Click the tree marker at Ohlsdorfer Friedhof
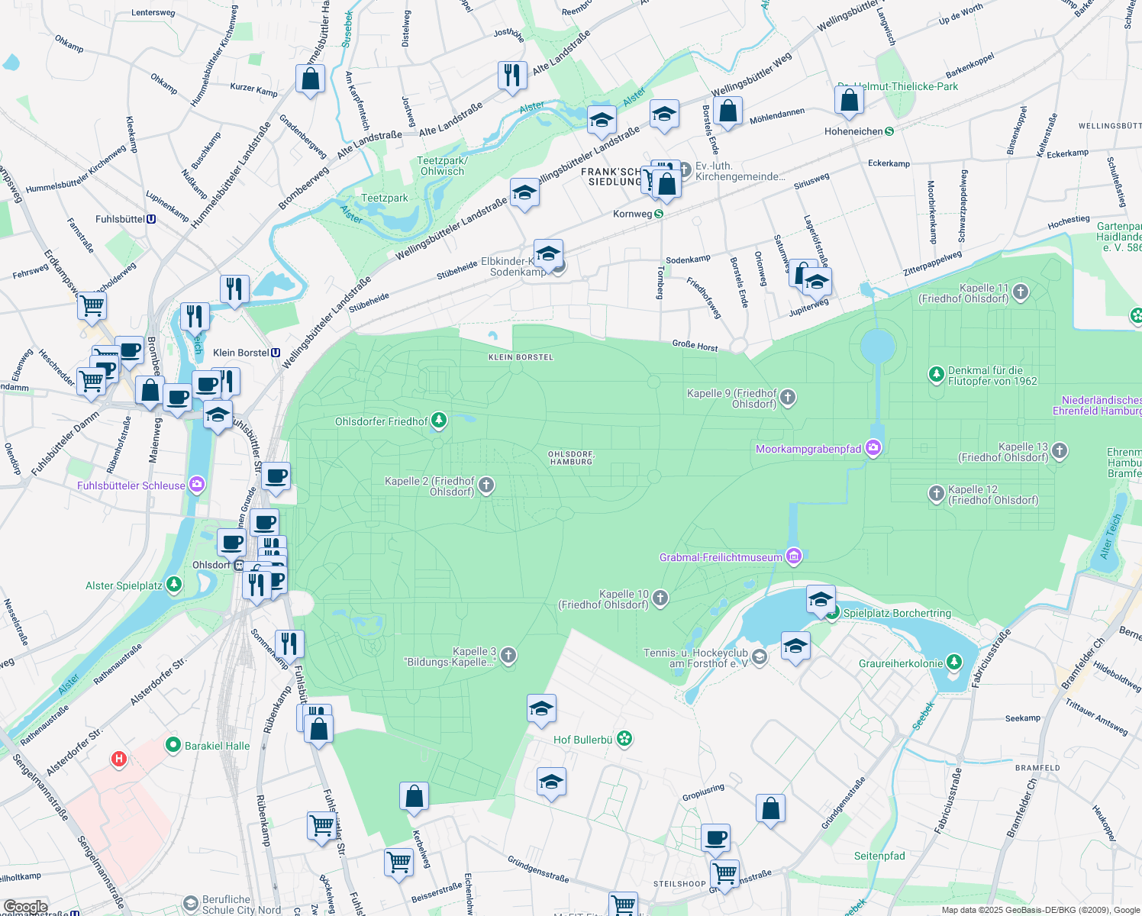Image resolution: width=1142 pixels, height=916 pixels. (x=438, y=421)
